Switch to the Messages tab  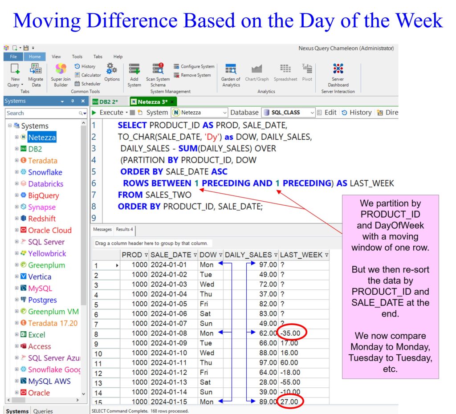[x=102, y=230]
